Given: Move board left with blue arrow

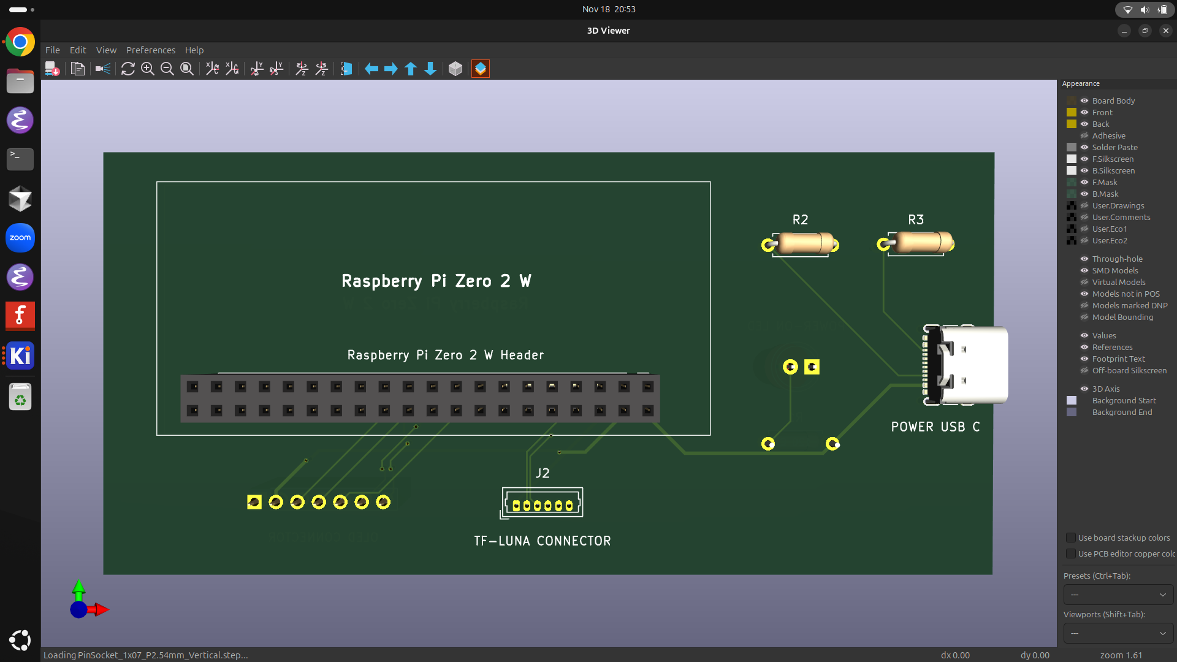Looking at the screenshot, I should [x=371, y=69].
